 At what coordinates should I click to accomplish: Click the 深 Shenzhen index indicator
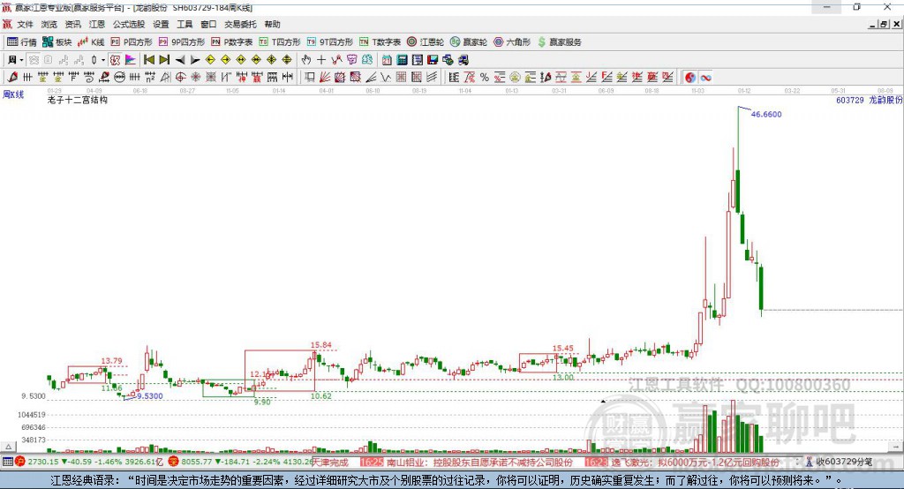[x=174, y=462]
